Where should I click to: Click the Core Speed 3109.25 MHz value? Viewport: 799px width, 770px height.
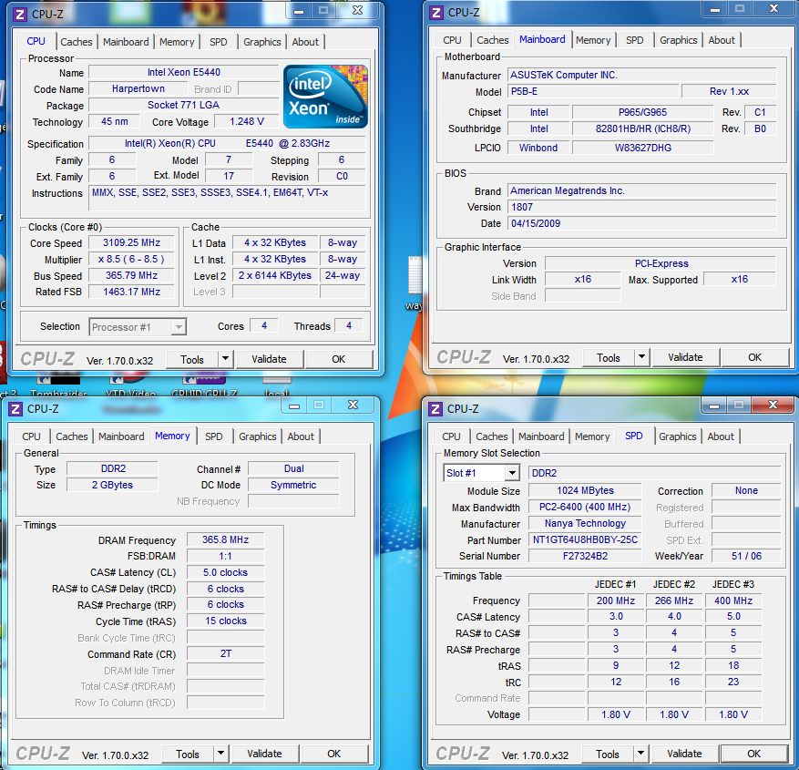(x=131, y=242)
